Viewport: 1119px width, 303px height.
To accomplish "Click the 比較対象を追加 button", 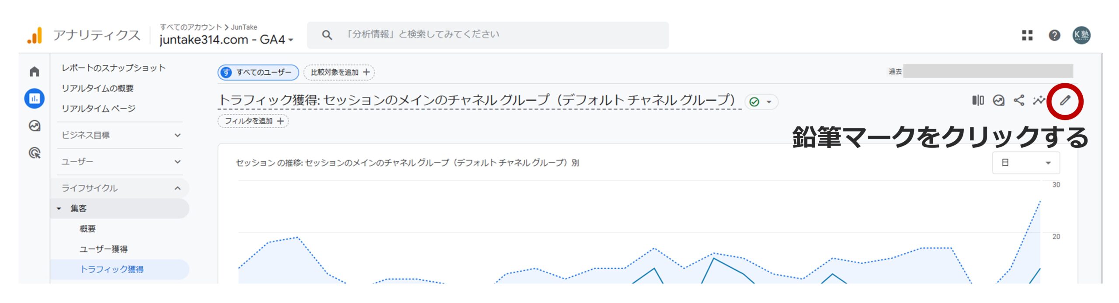I will (340, 72).
